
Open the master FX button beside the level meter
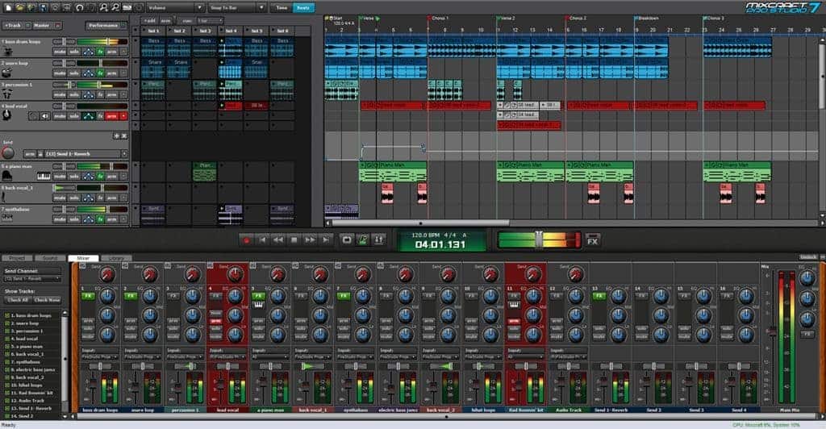tap(593, 240)
